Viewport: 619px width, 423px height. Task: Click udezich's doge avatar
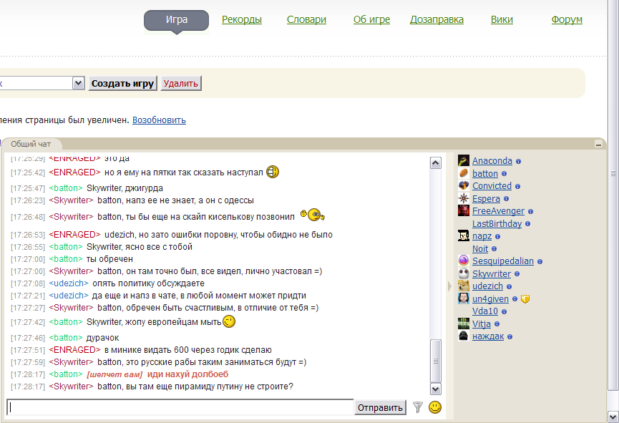click(464, 286)
